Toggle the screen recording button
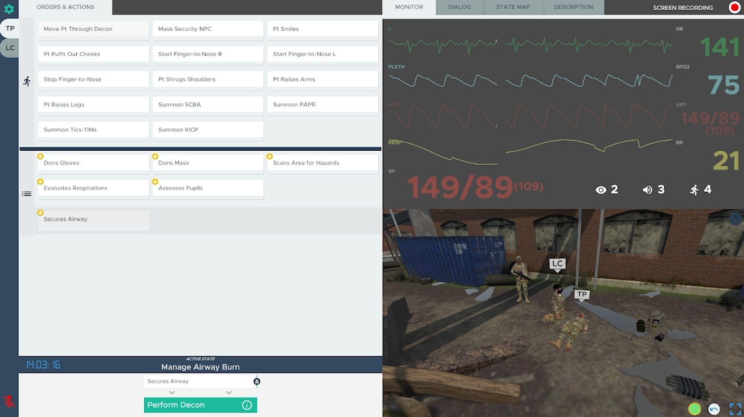 coord(734,7)
